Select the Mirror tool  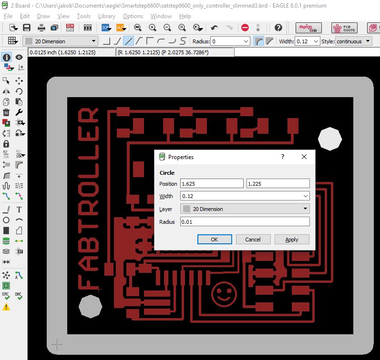coord(6,91)
